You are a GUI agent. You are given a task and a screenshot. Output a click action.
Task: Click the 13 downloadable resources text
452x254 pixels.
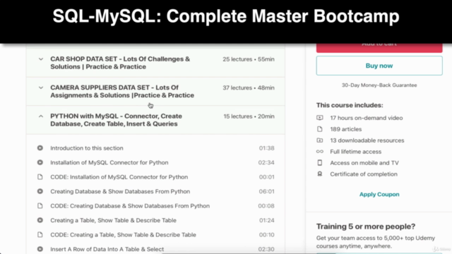pos(367,140)
